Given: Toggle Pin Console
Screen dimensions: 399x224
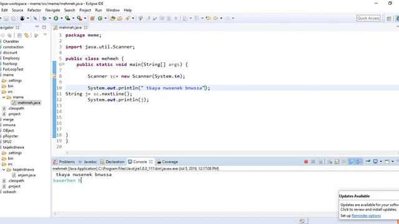Looking at the screenshot, I should (368, 162).
